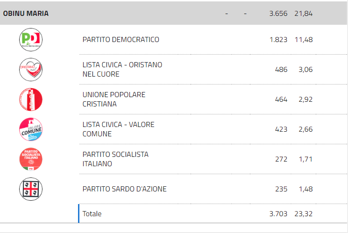Click the OBINU MARIA candidate header

tap(26, 14)
